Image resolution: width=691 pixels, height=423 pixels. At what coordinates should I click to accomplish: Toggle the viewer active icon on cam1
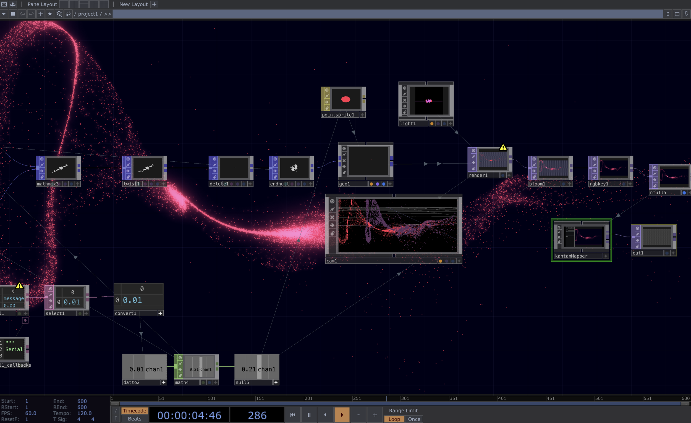pos(332,201)
